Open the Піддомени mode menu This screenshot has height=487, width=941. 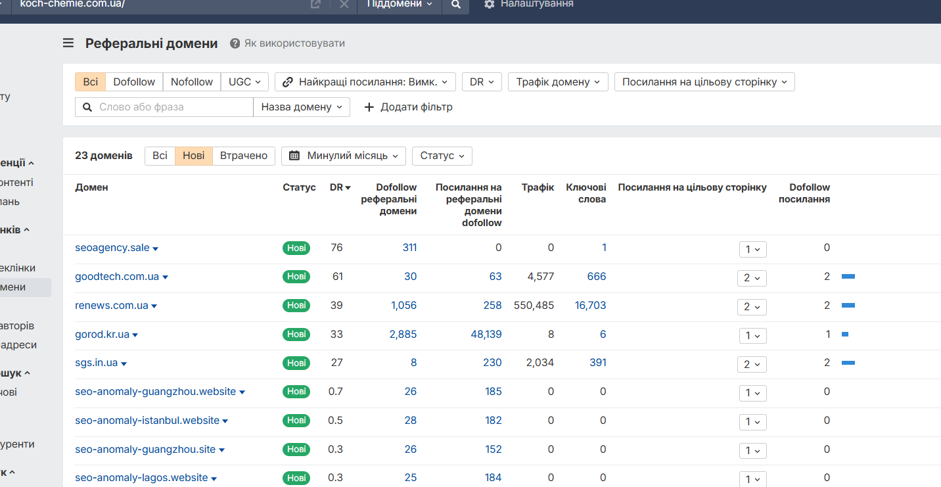(x=399, y=5)
